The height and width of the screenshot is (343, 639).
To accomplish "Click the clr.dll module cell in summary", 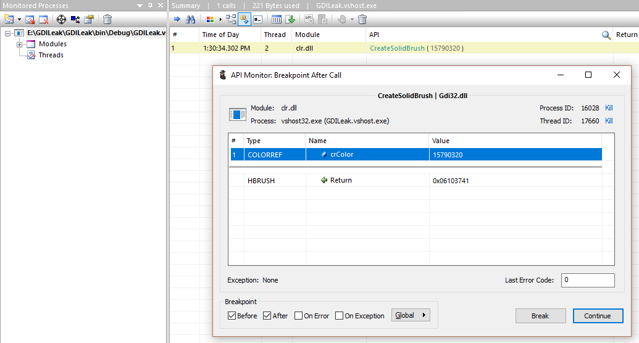I will pos(304,48).
